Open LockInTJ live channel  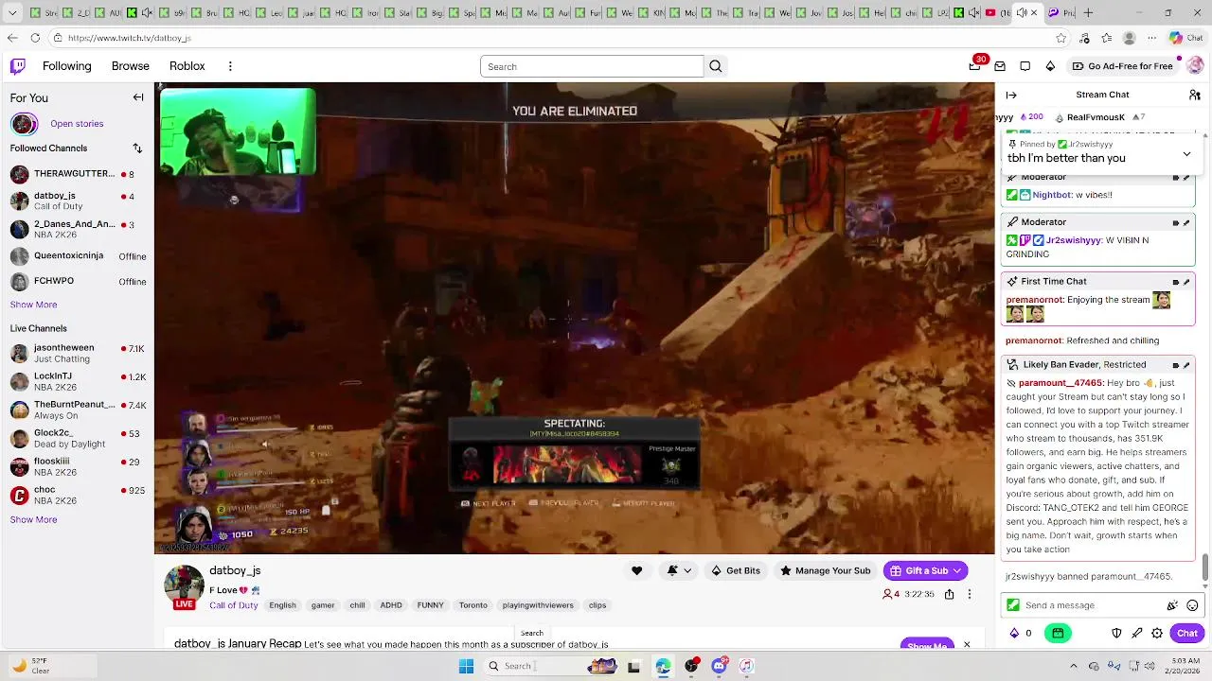click(x=78, y=381)
